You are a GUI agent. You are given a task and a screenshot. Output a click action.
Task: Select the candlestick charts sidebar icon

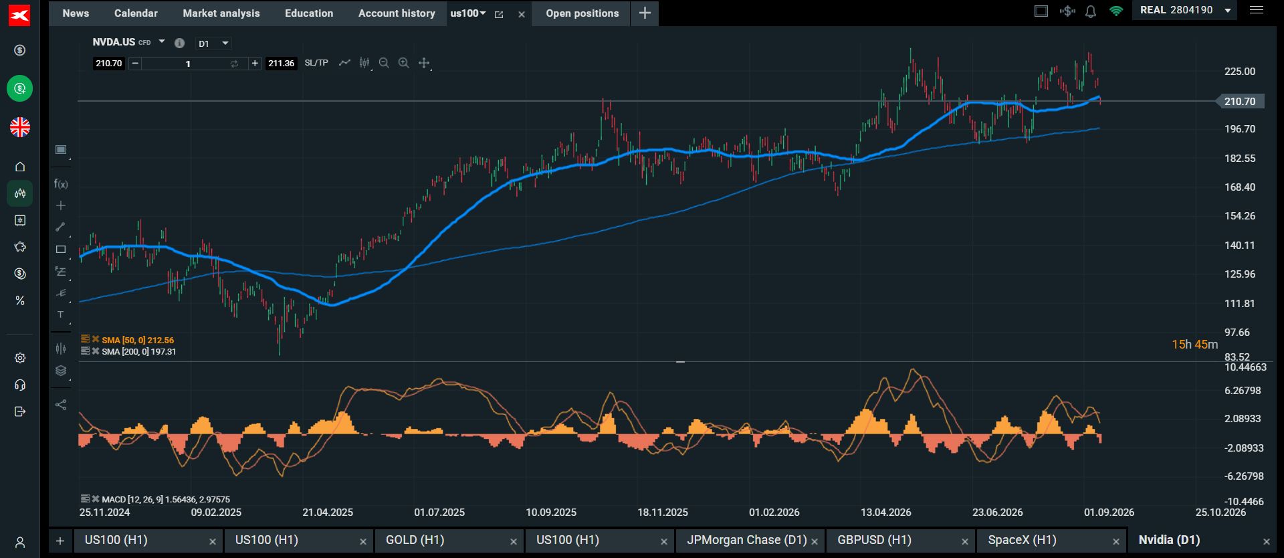click(20, 193)
